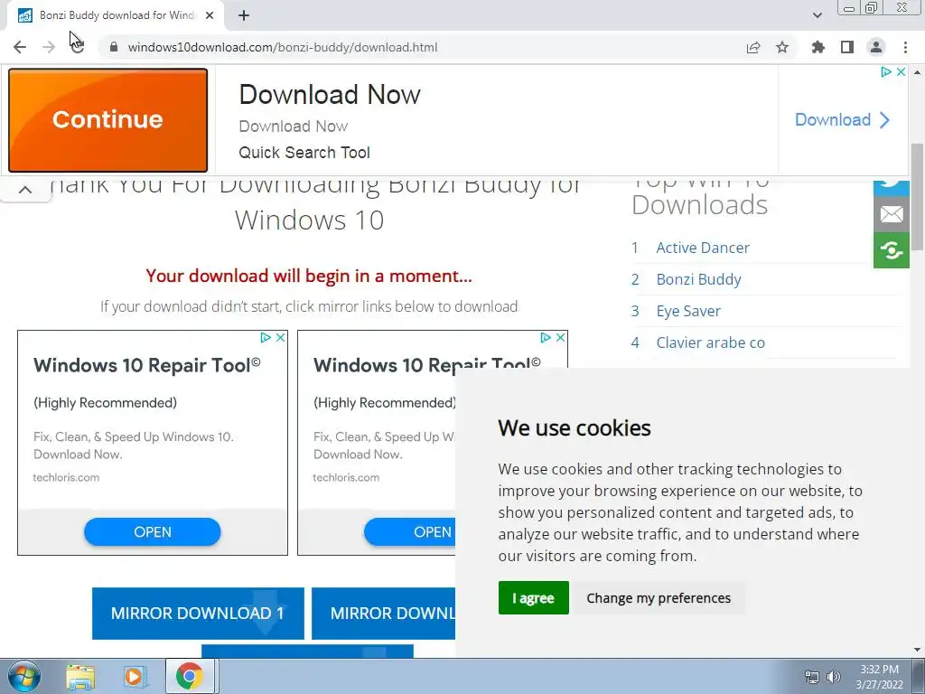Open Windows Explorer from the taskbar
Viewport: 925px width, 694px height.
80,677
